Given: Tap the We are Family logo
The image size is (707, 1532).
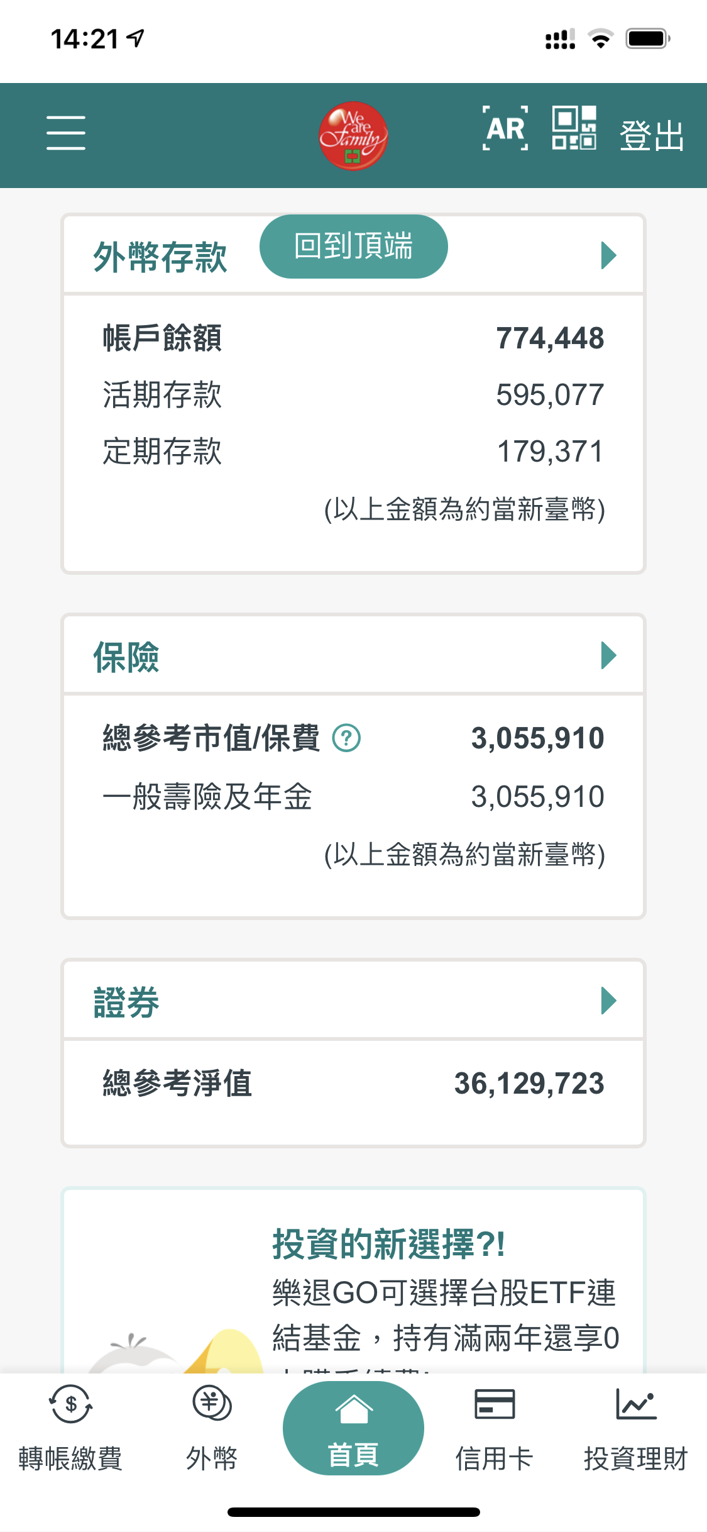Looking at the screenshot, I should (x=353, y=135).
